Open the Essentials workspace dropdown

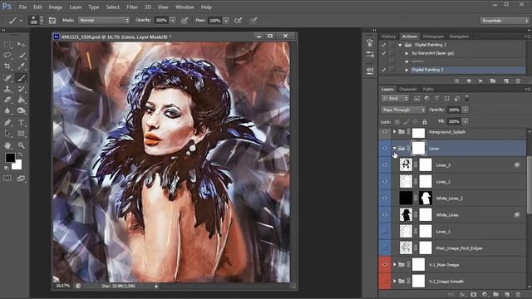coord(505,21)
